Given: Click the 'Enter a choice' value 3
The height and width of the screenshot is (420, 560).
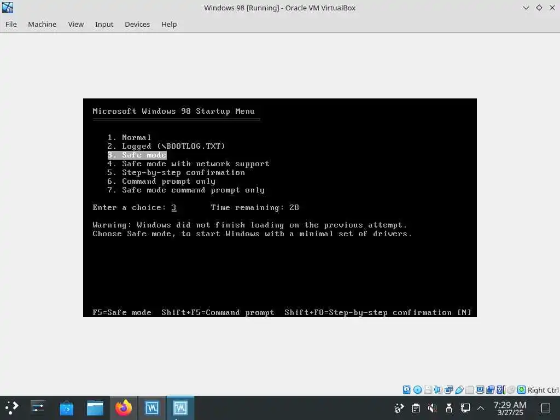Looking at the screenshot, I should pos(173,207).
